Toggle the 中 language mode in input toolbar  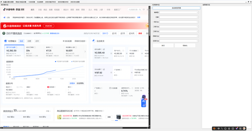219,128
